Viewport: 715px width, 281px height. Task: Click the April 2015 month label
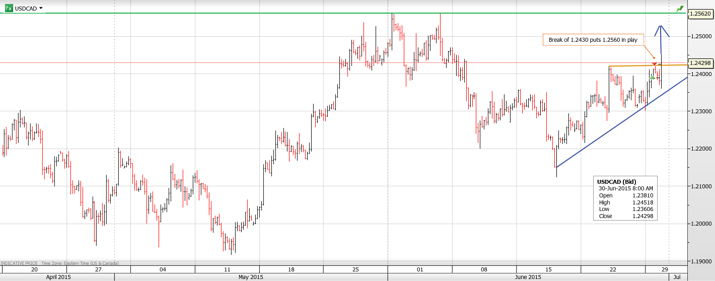tap(58, 277)
